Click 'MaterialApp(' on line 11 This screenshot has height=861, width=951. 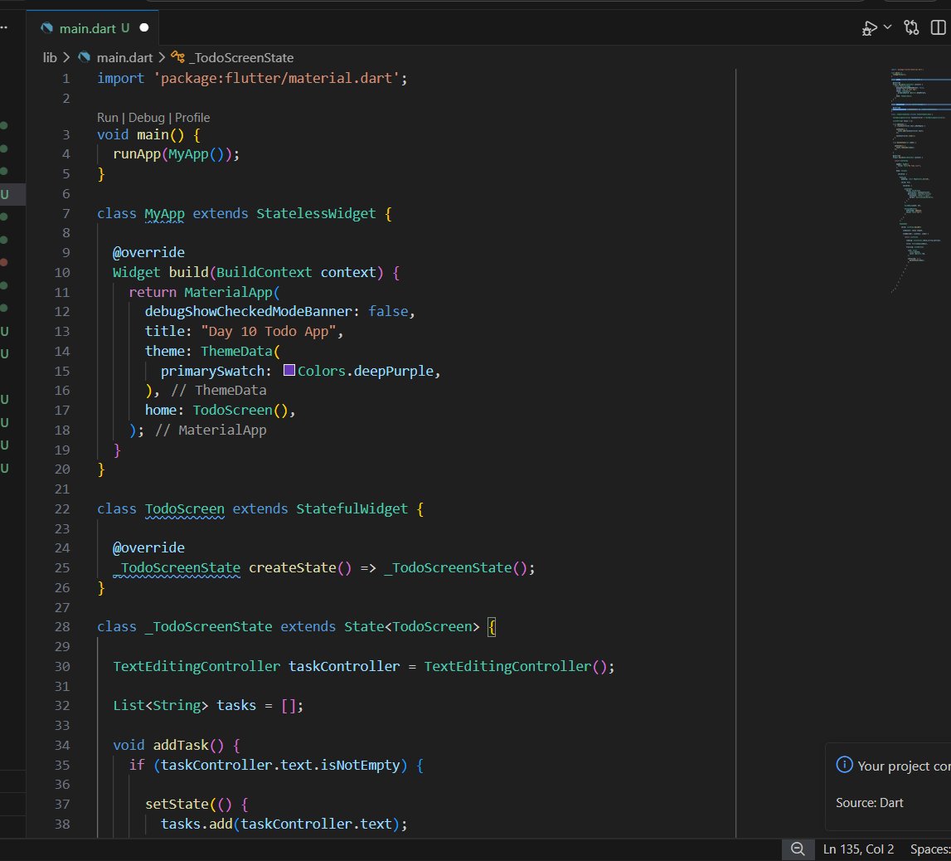[232, 293]
